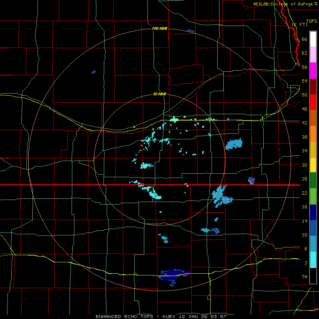This screenshot has height=319, width=319.
Task: Select the bright red legend band
Action: click(313, 102)
